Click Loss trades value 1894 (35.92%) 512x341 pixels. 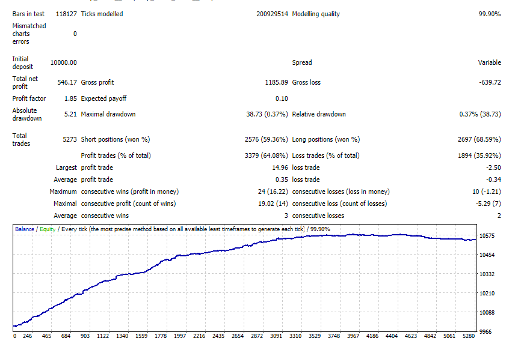479,155
